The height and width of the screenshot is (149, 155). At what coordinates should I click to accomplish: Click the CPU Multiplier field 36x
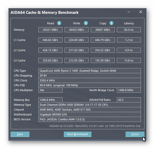pyautogui.click(x=50, y=90)
